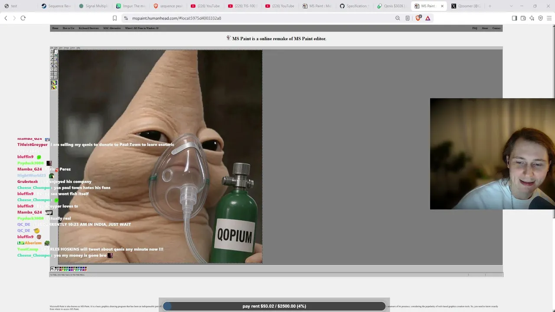Open the View menu in Paint
This screenshot has height=312, width=555.
click(x=61, y=48)
